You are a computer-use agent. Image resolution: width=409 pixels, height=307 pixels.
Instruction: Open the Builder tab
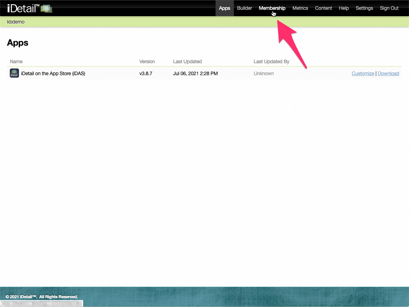tap(244, 8)
